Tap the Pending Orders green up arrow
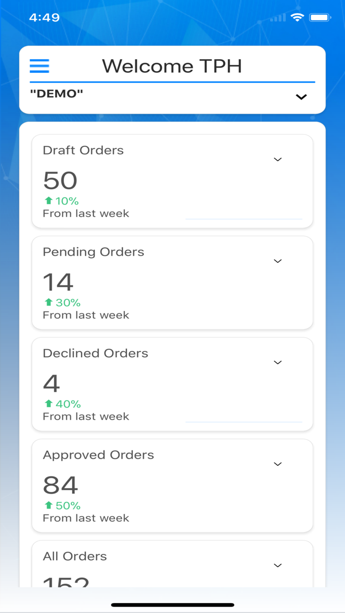 pos(48,302)
